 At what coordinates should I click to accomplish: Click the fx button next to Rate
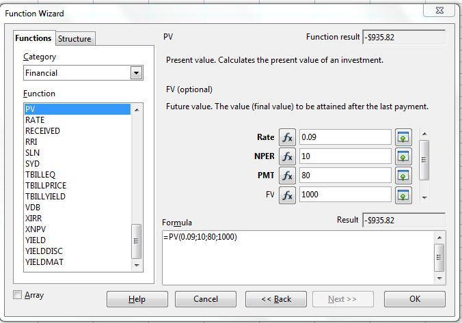(287, 137)
